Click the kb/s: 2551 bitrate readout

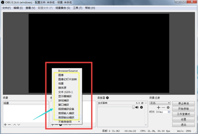tap(184, 131)
